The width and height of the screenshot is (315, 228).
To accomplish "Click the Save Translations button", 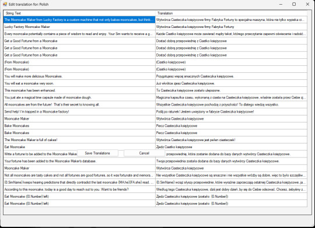I will click(97, 153).
